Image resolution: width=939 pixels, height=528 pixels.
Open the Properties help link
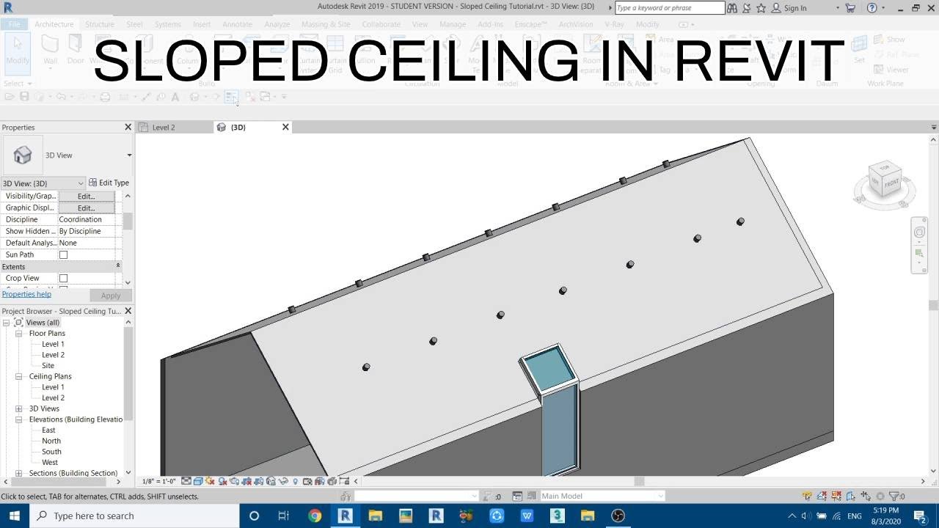[26, 294]
